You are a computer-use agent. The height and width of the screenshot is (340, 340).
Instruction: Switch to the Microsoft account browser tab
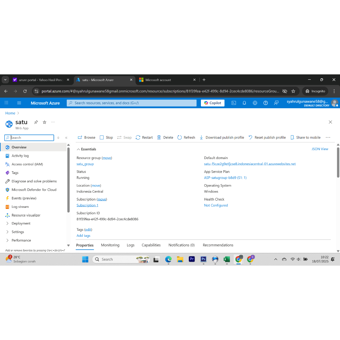click(x=167, y=80)
